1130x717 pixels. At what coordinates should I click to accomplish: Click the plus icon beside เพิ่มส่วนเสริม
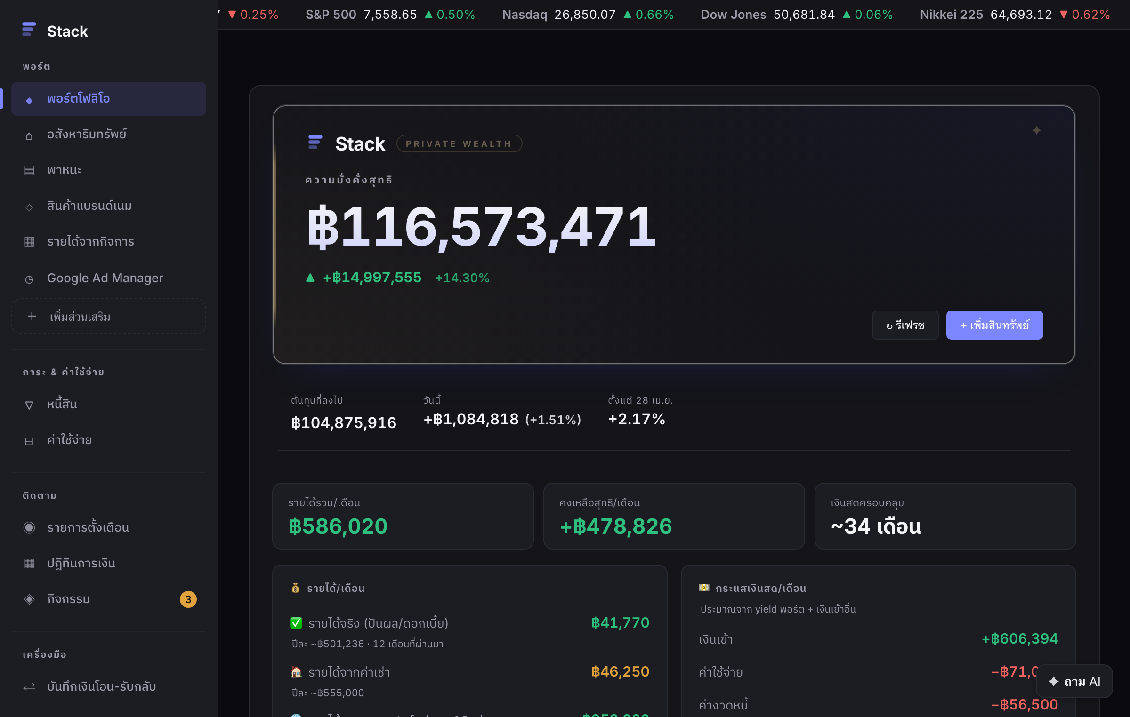pyautogui.click(x=32, y=316)
